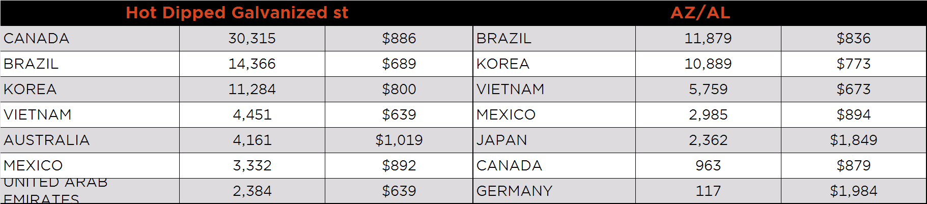Select the CANADA cell in galvanized table
The height and width of the screenshot is (204, 927).
pos(90,38)
